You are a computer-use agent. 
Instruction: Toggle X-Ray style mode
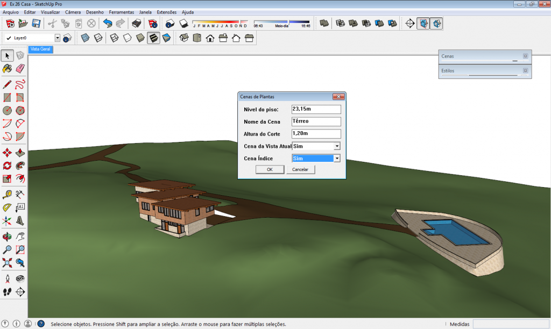tap(85, 38)
